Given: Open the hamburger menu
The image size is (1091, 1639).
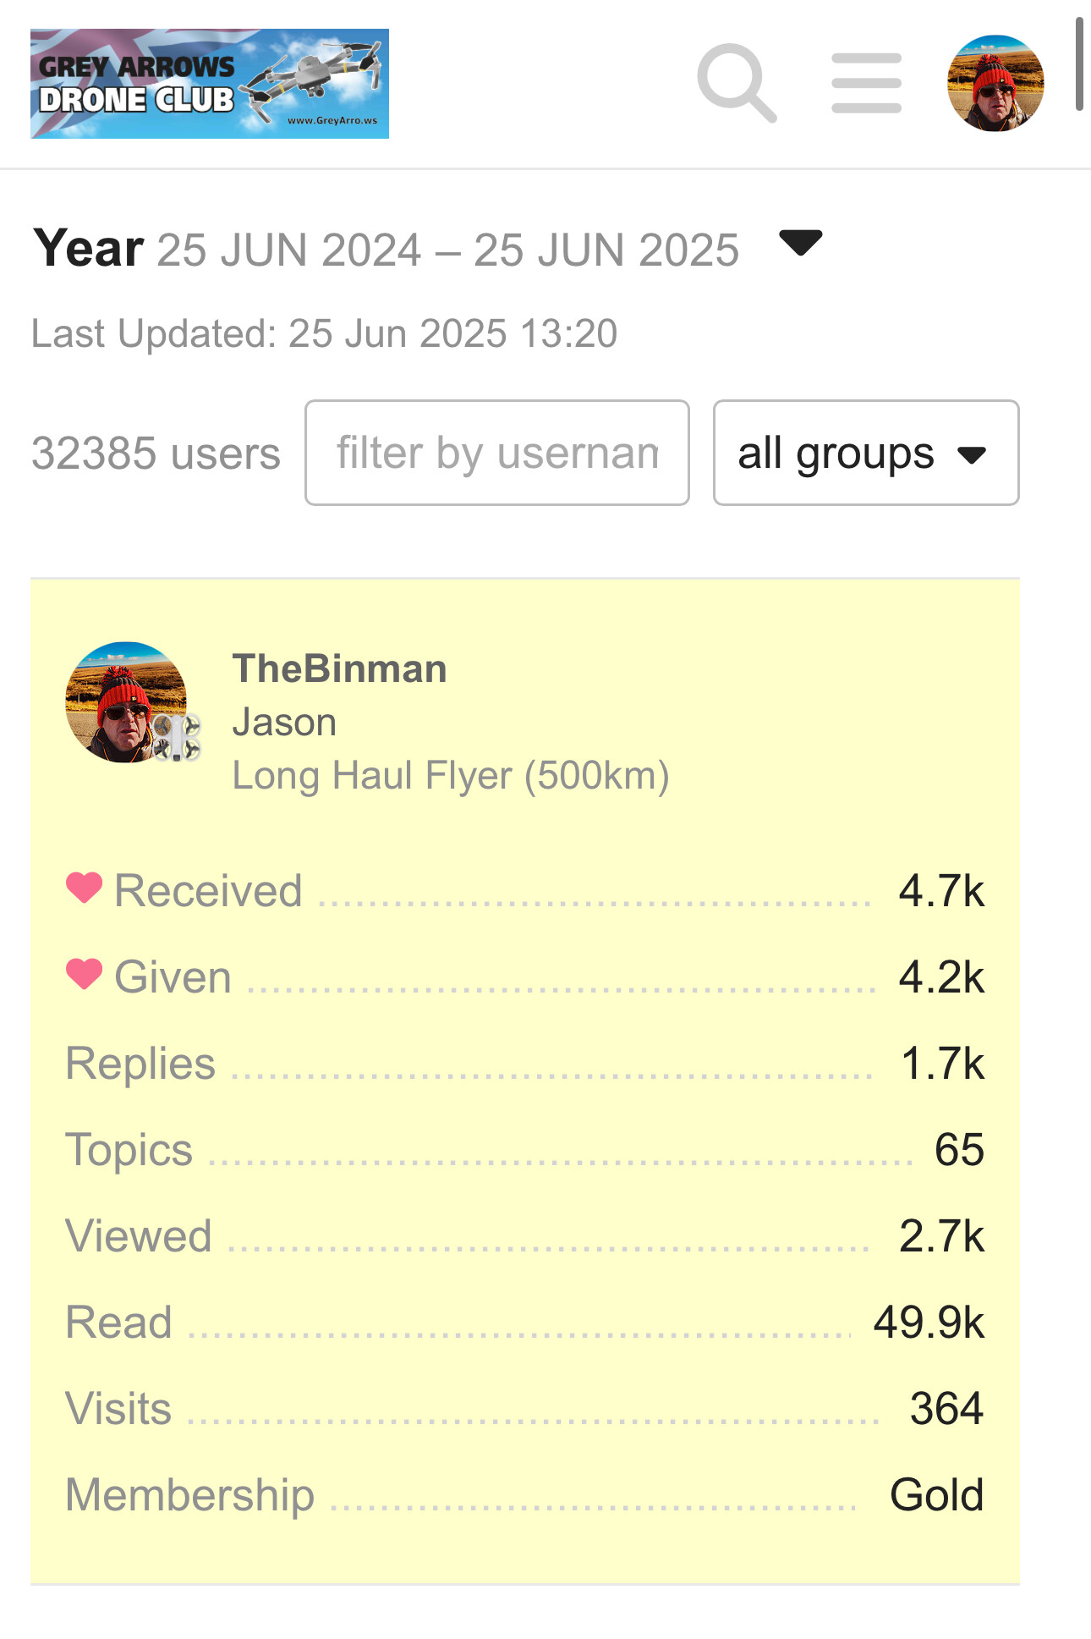Looking at the screenshot, I should pyautogui.click(x=866, y=83).
